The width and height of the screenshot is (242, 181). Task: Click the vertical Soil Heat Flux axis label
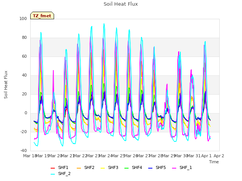[6, 85]
